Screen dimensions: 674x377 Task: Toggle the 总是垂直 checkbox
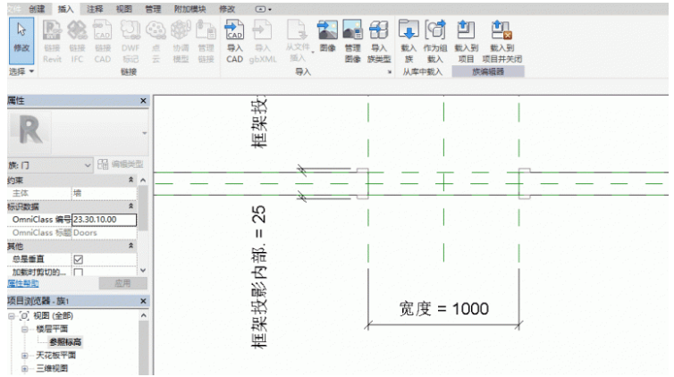click(79, 259)
